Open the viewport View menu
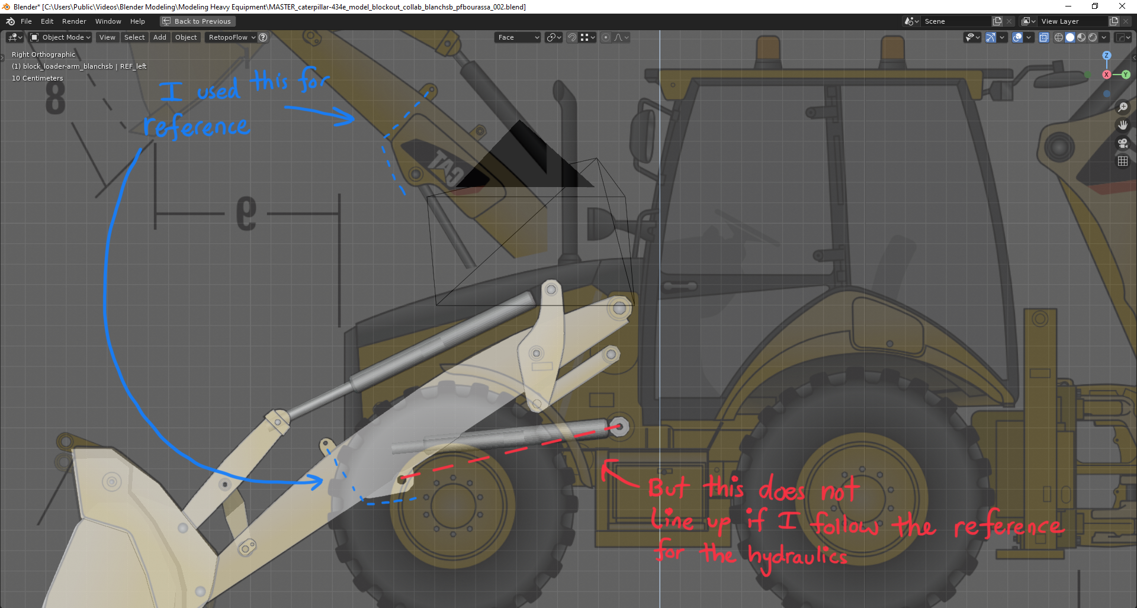This screenshot has width=1137, height=608. 107,37
